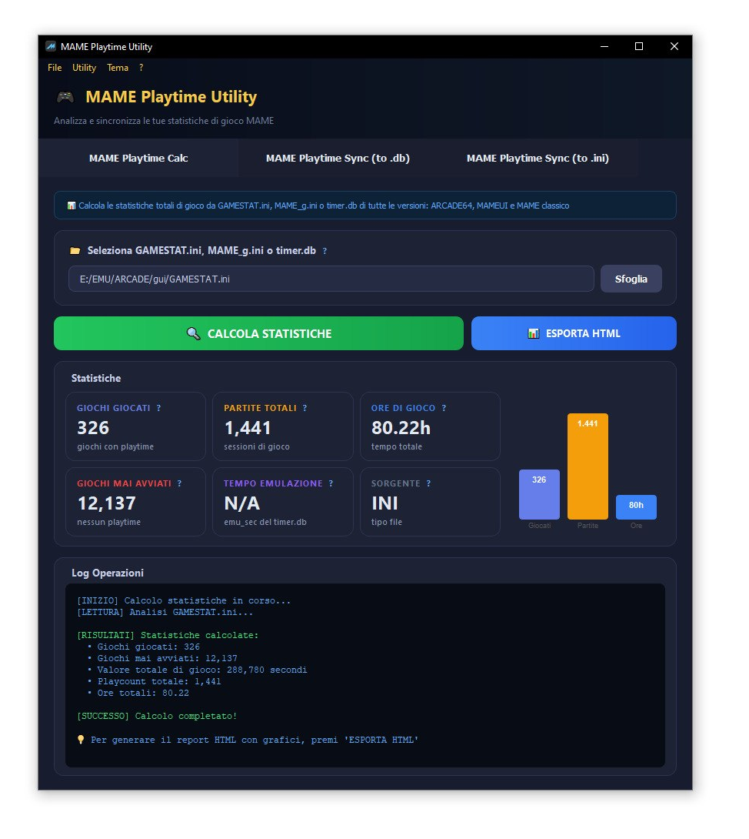
Task: Click '[LETTURA] Analisi GAMESTAT.ini...' log line
Action: point(165,612)
